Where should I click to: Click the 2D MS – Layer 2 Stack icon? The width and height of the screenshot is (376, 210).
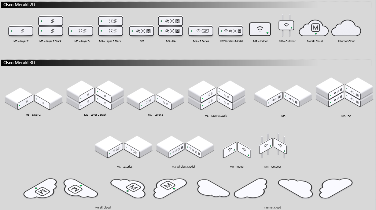50,26
